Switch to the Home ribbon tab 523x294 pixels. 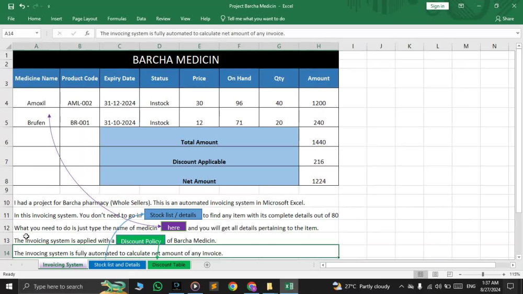pos(34,19)
